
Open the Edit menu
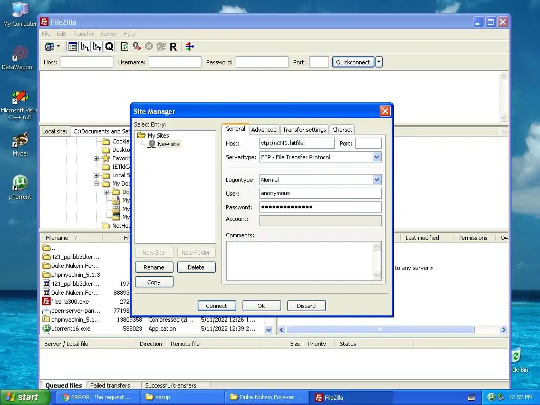point(61,34)
